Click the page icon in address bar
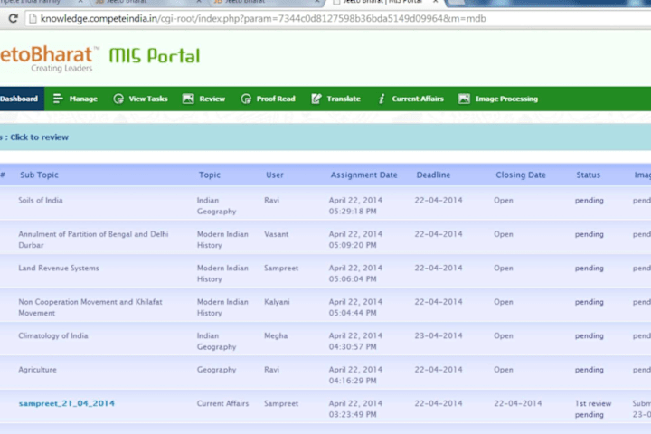This screenshot has height=434, width=651. click(x=33, y=19)
